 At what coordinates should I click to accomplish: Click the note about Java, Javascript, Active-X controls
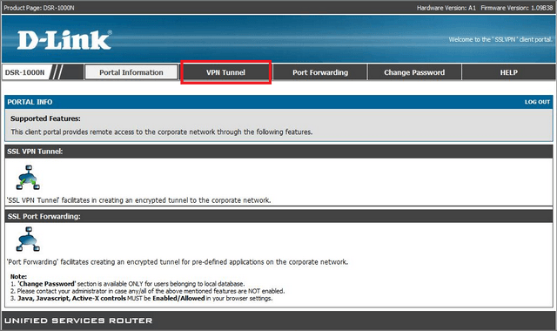[141, 298]
